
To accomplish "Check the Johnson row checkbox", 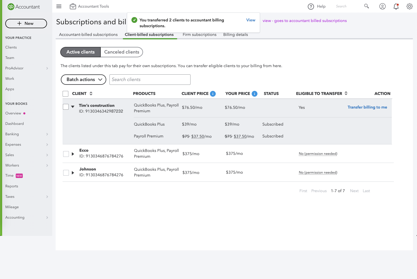I will [x=66, y=173].
